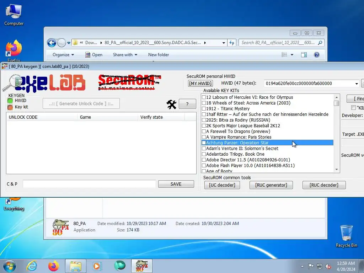Click the SecuROM logo image
364x273 pixels.
click(129, 82)
